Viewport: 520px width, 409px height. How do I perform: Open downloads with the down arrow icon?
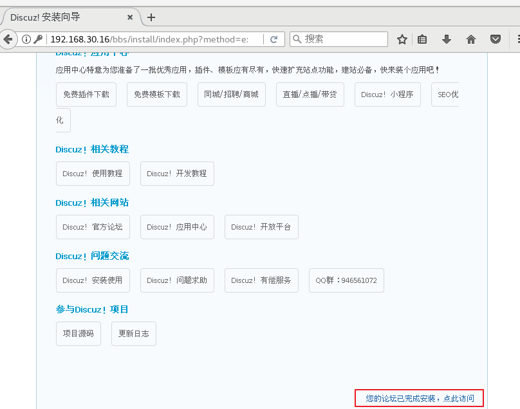[x=447, y=39]
